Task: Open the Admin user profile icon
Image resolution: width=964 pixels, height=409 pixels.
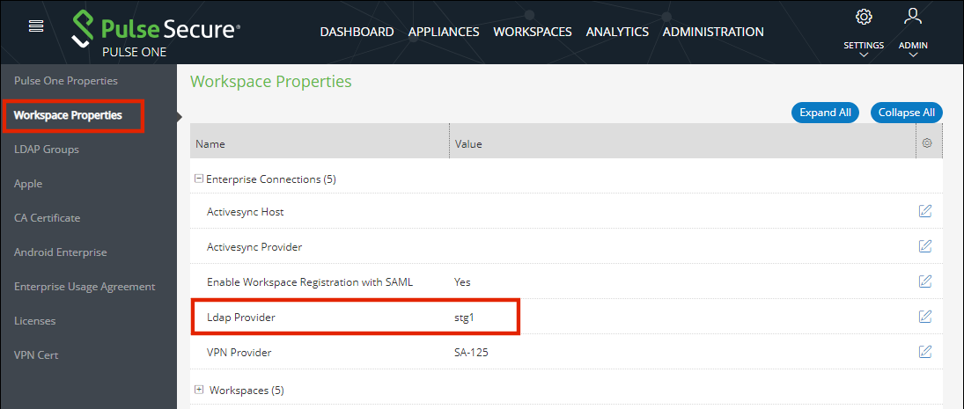Action: point(913,17)
